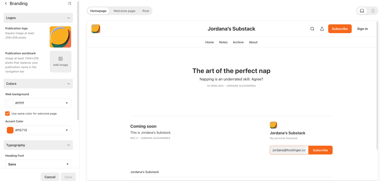The width and height of the screenshot is (385, 181).
Task: Uncheck use same color for welcome page
Action: pyautogui.click(x=7, y=113)
